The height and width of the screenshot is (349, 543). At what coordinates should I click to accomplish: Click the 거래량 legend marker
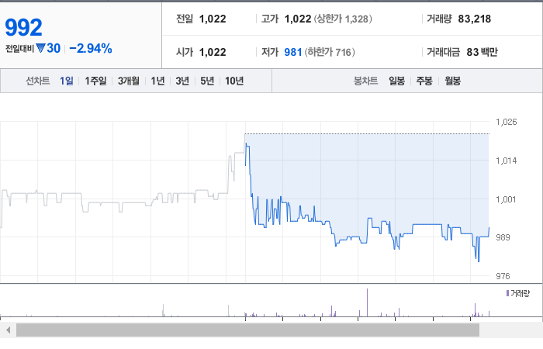tap(507, 293)
